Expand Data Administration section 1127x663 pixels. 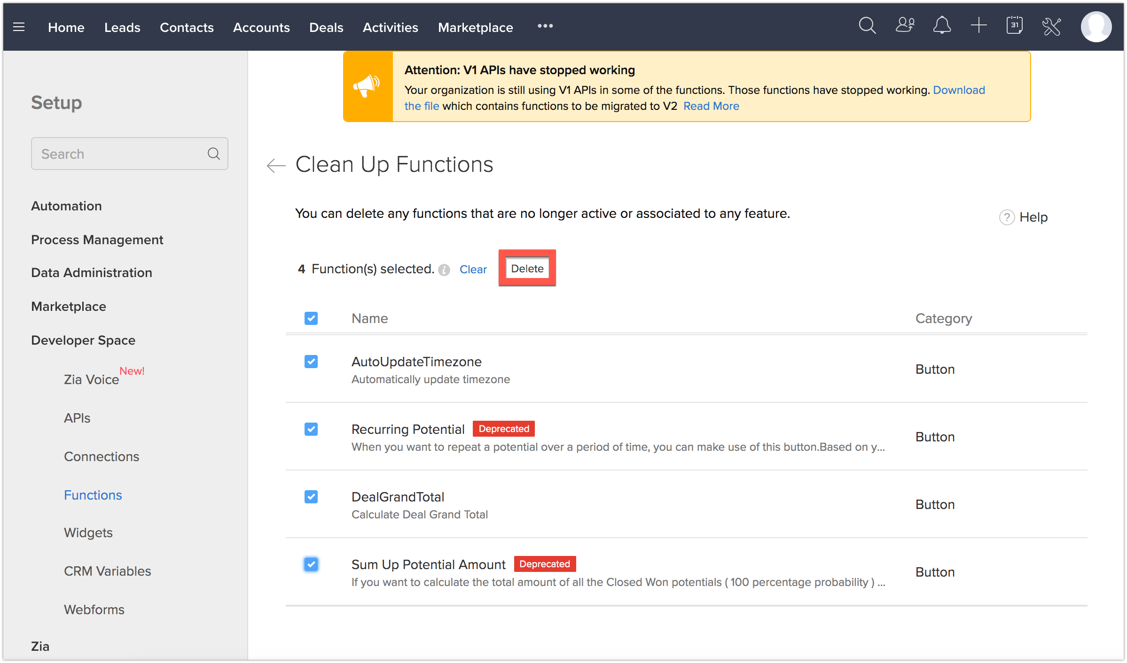[x=92, y=272]
